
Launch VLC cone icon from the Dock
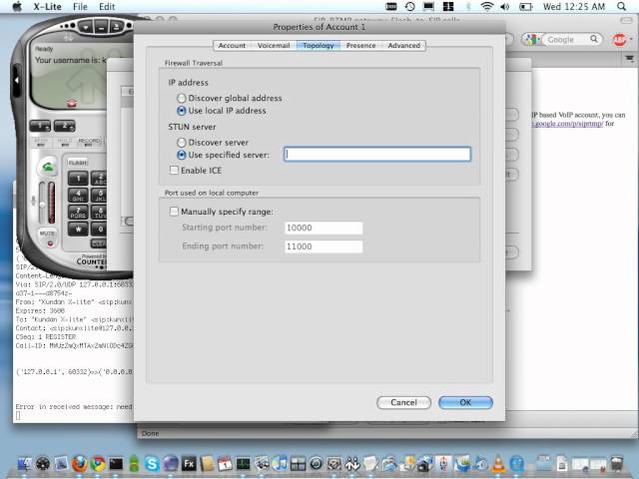tap(498, 464)
